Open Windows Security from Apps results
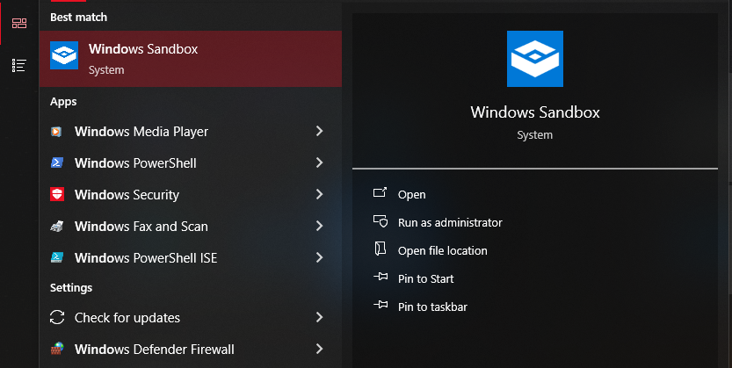 tap(191, 194)
